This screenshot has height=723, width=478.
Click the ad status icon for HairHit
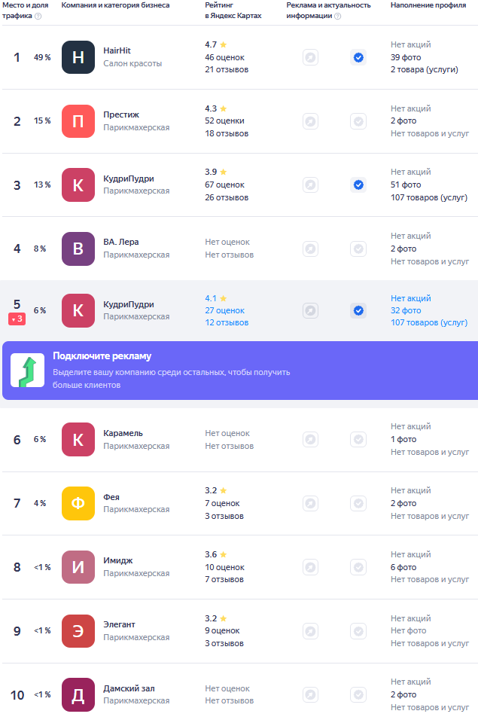[310, 57]
